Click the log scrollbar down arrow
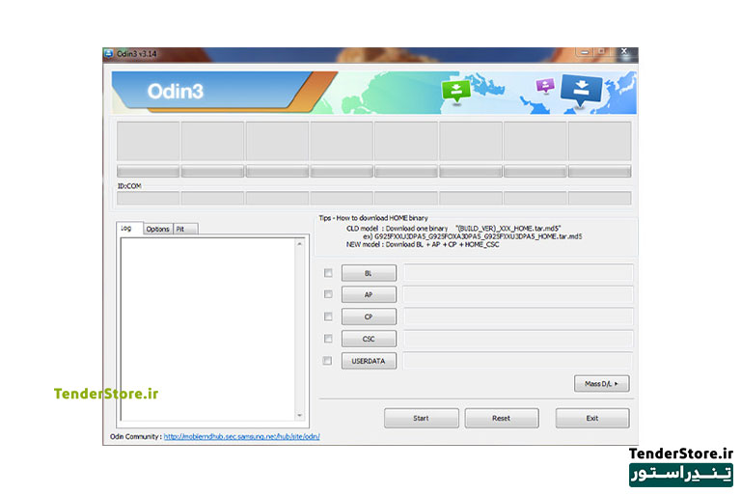Screen dimensions: 741x494 click(x=300, y=416)
